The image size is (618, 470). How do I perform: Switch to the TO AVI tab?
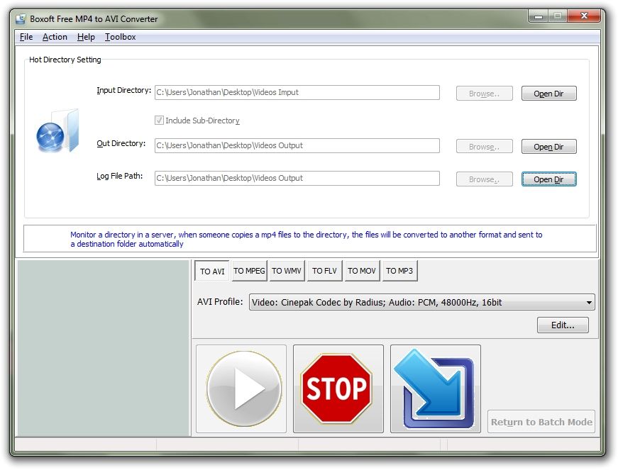(x=212, y=271)
